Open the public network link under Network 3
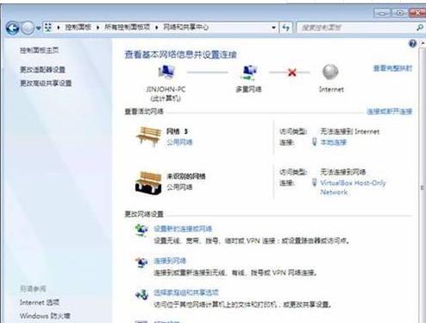The height and width of the screenshot is (323, 426). pyautogui.click(x=179, y=142)
